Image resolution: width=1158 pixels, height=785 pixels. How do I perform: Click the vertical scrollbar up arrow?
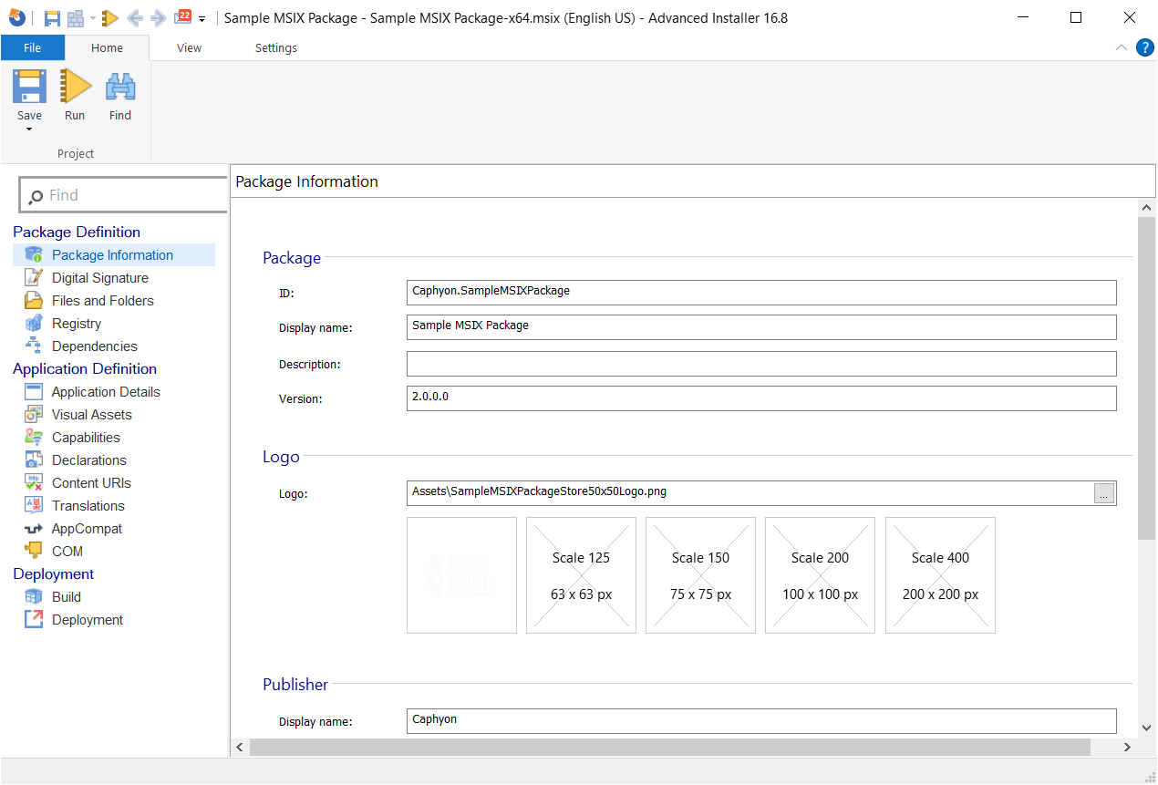pos(1147,209)
